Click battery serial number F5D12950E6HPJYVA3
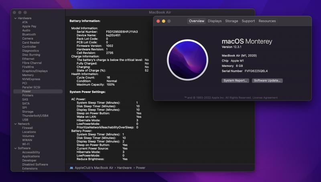 122,32
